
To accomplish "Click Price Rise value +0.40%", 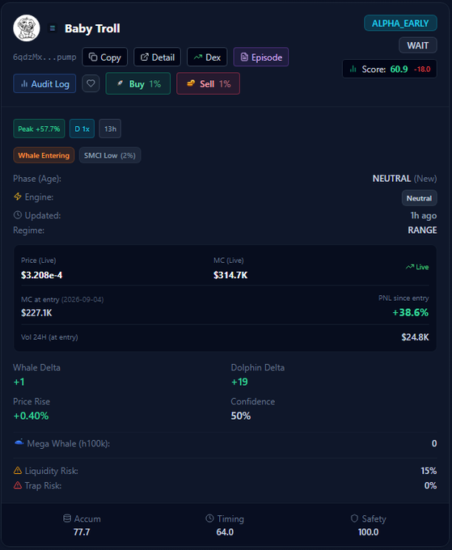I will pos(31,416).
